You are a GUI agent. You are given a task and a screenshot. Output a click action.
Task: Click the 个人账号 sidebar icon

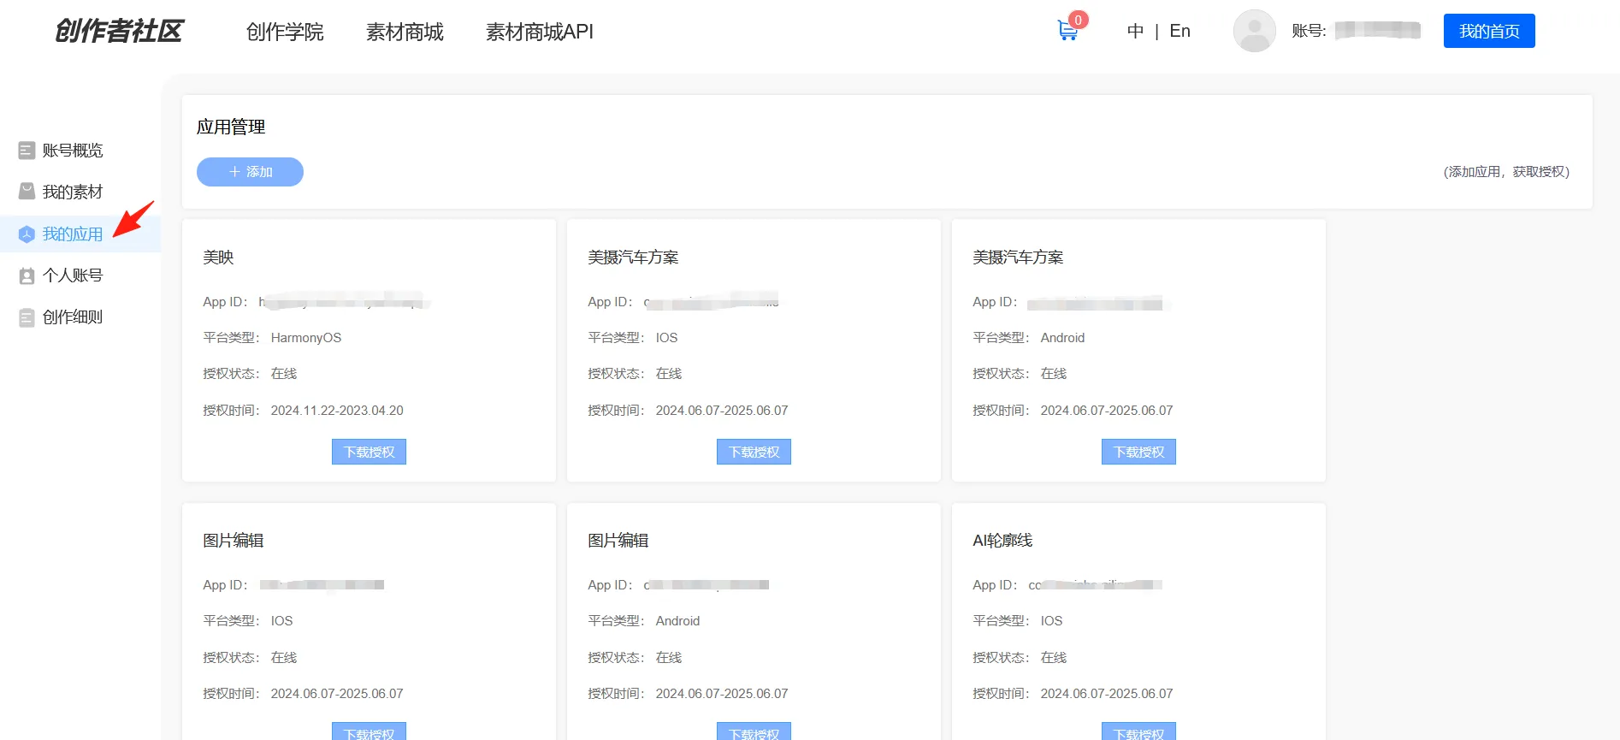pos(27,275)
